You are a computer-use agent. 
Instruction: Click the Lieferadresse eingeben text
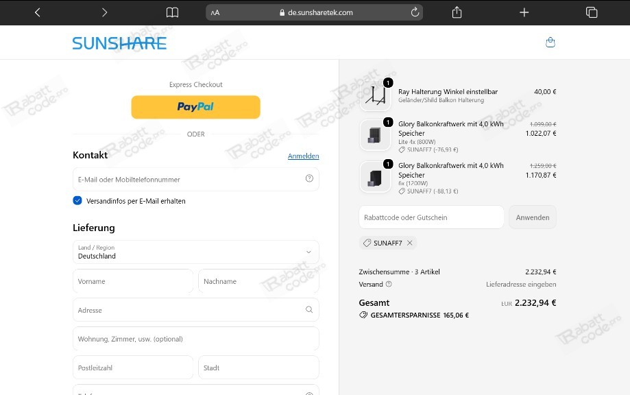tap(521, 284)
